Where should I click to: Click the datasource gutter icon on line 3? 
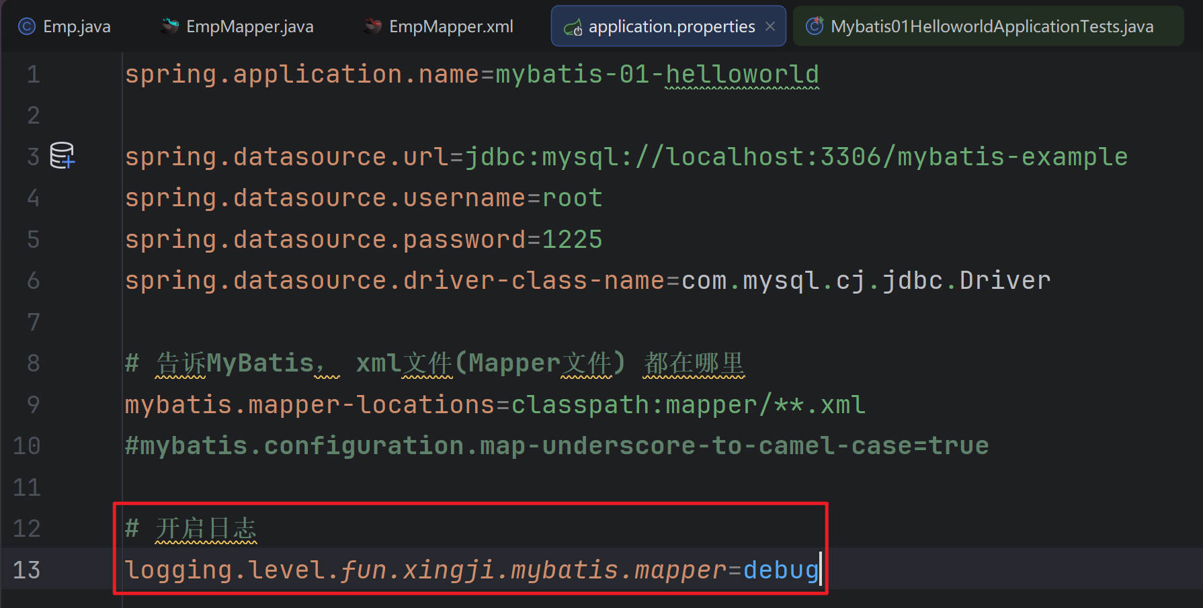[x=62, y=156]
